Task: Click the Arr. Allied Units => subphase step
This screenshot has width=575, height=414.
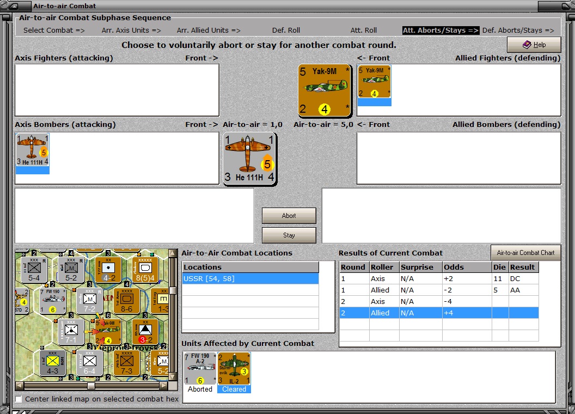Action: (x=209, y=31)
